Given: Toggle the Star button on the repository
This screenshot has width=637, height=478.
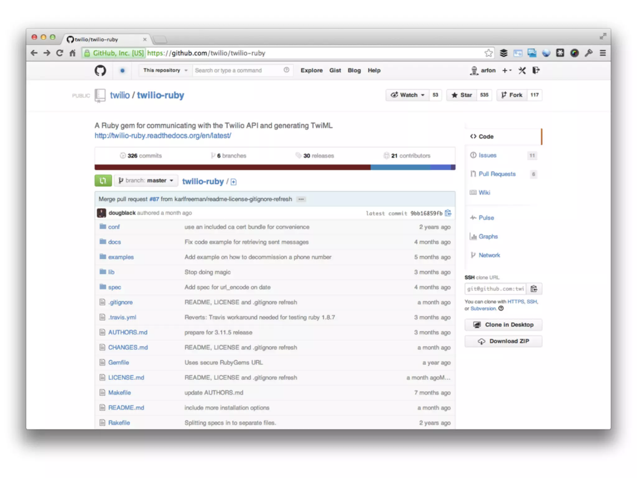Looking at the screenshot, I should point(462,95).
